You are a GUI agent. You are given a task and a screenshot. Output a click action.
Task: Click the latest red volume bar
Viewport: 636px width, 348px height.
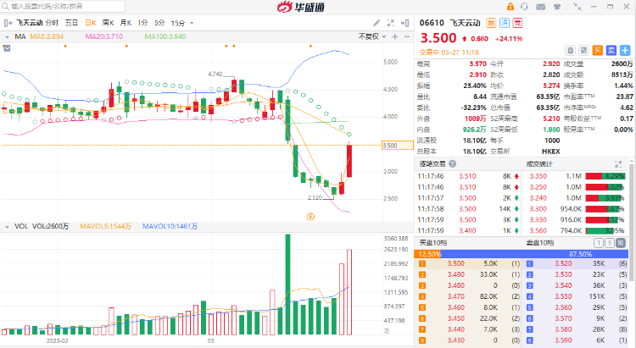click(349, 292)
